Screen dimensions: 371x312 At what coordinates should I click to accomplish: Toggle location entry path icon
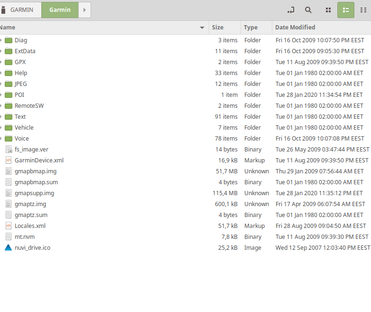(x=291, y=10)
